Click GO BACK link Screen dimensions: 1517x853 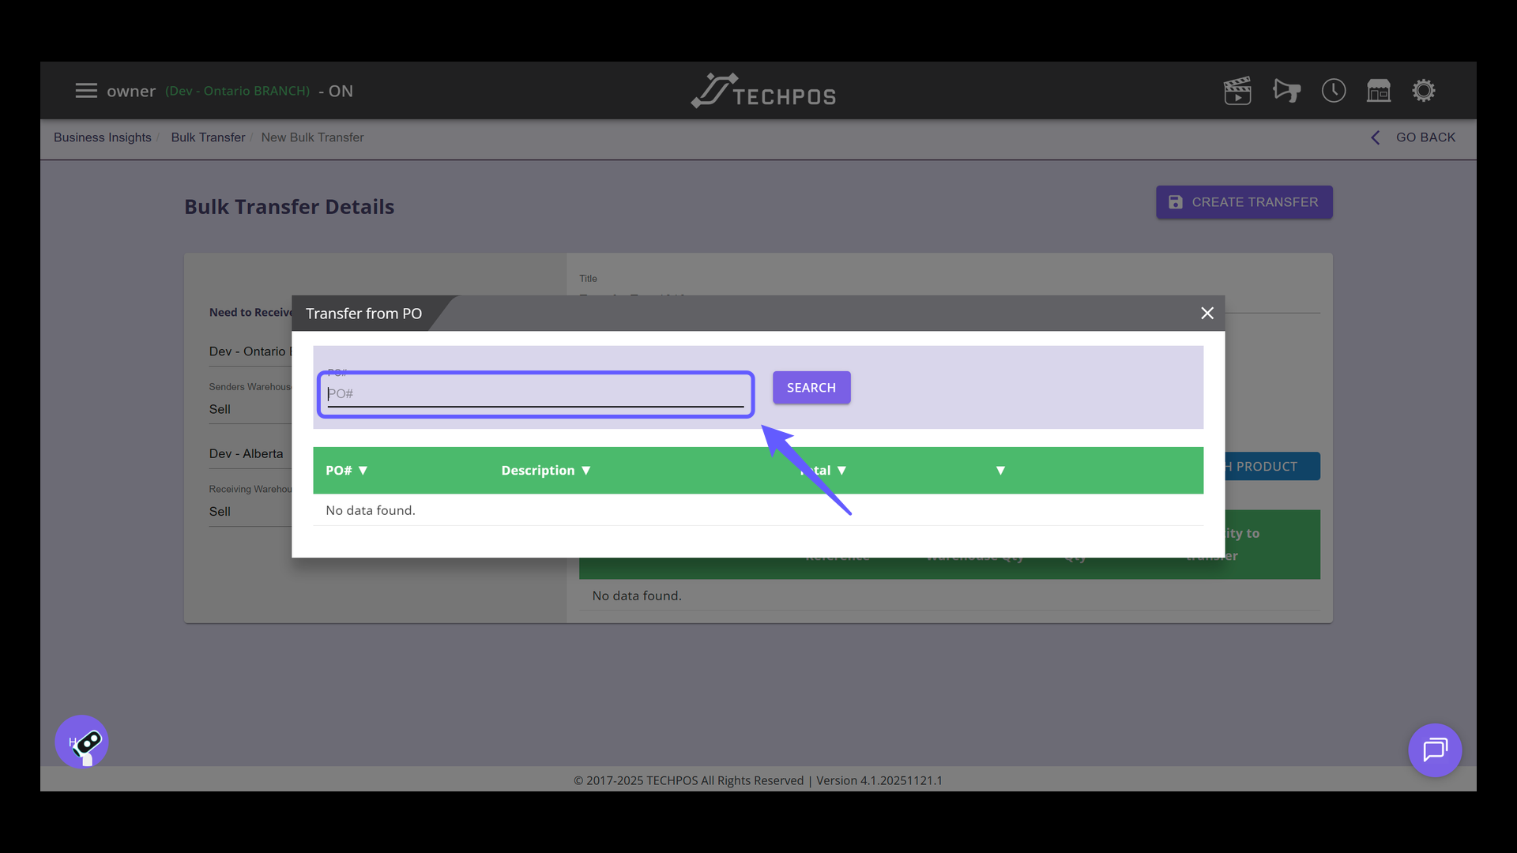coord(1413,137)
